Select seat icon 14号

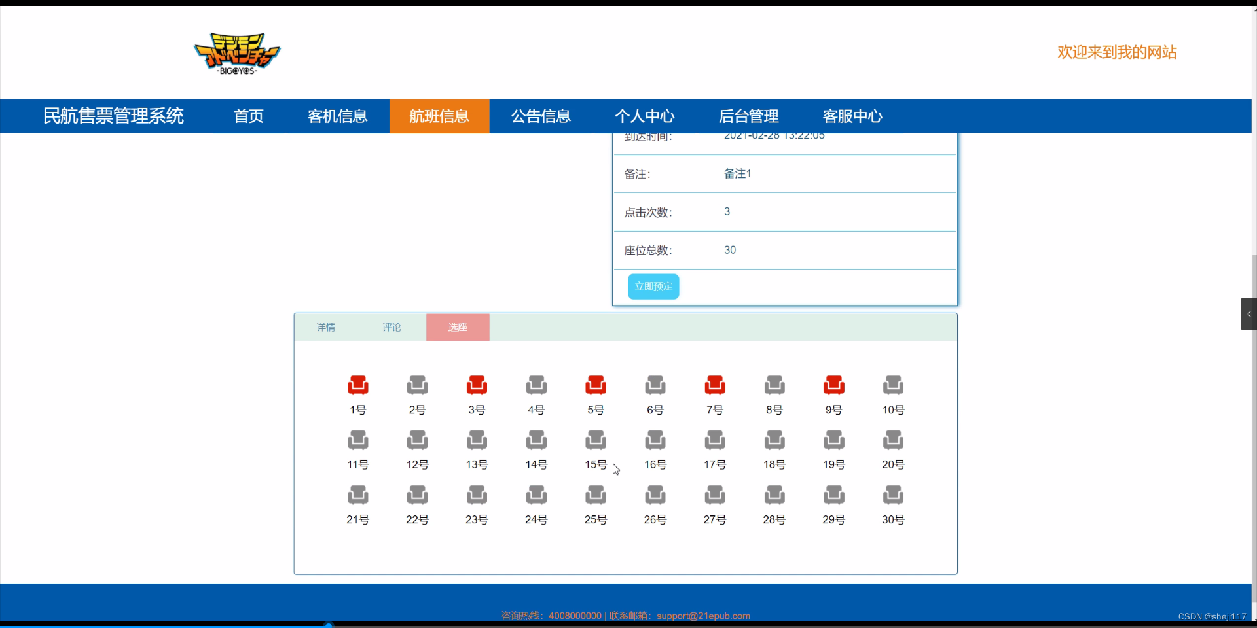pyautogui.click(x=536, y=440)
